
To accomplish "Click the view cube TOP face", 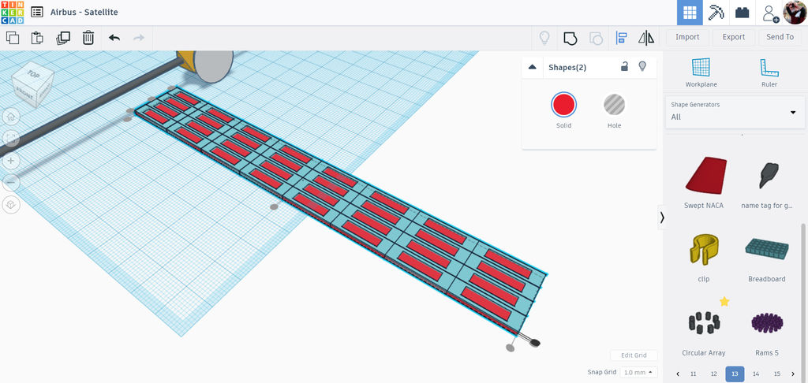I will tap(33, 73).
